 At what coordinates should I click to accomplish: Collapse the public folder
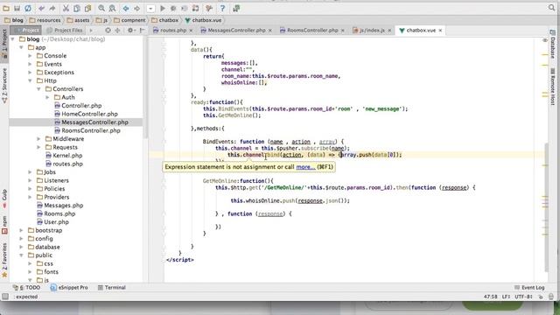click(21, 255)
